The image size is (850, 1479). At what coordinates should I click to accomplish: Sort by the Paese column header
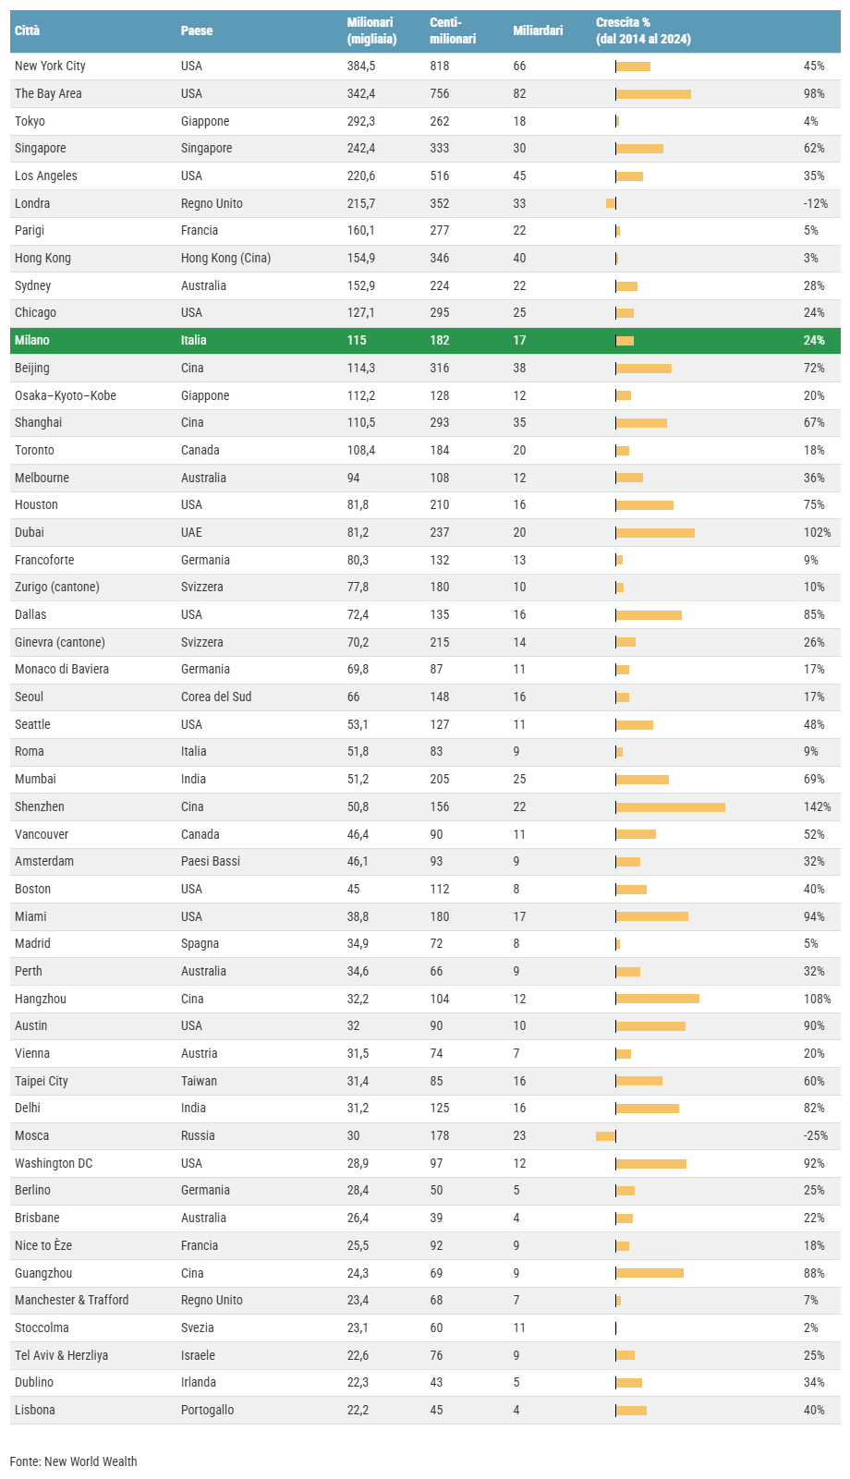point(197,30)
